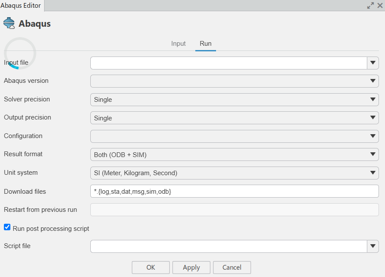
Task: Click the Download files text field
Action: [234, 191]
